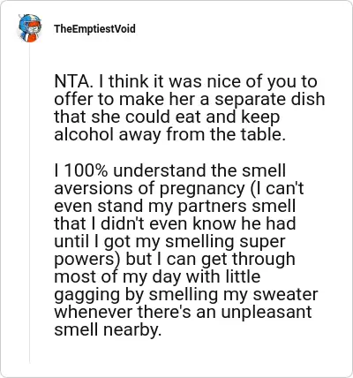
Task: Click the line 'most of my day with little'
Action: (x=157, y=277)
